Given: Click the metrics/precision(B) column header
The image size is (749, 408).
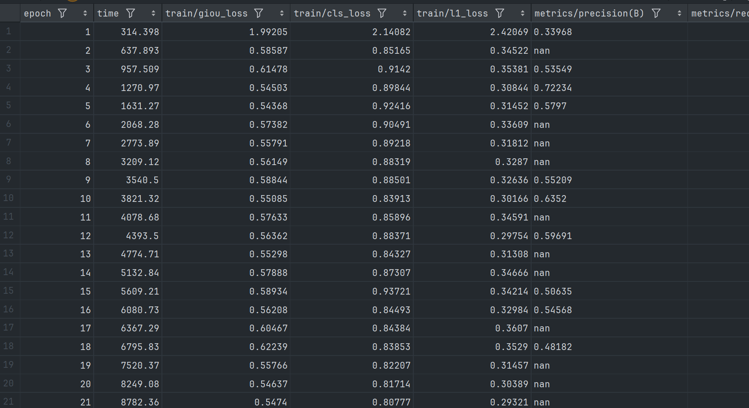Looking at the screenshot, I should tap(589, 14).
